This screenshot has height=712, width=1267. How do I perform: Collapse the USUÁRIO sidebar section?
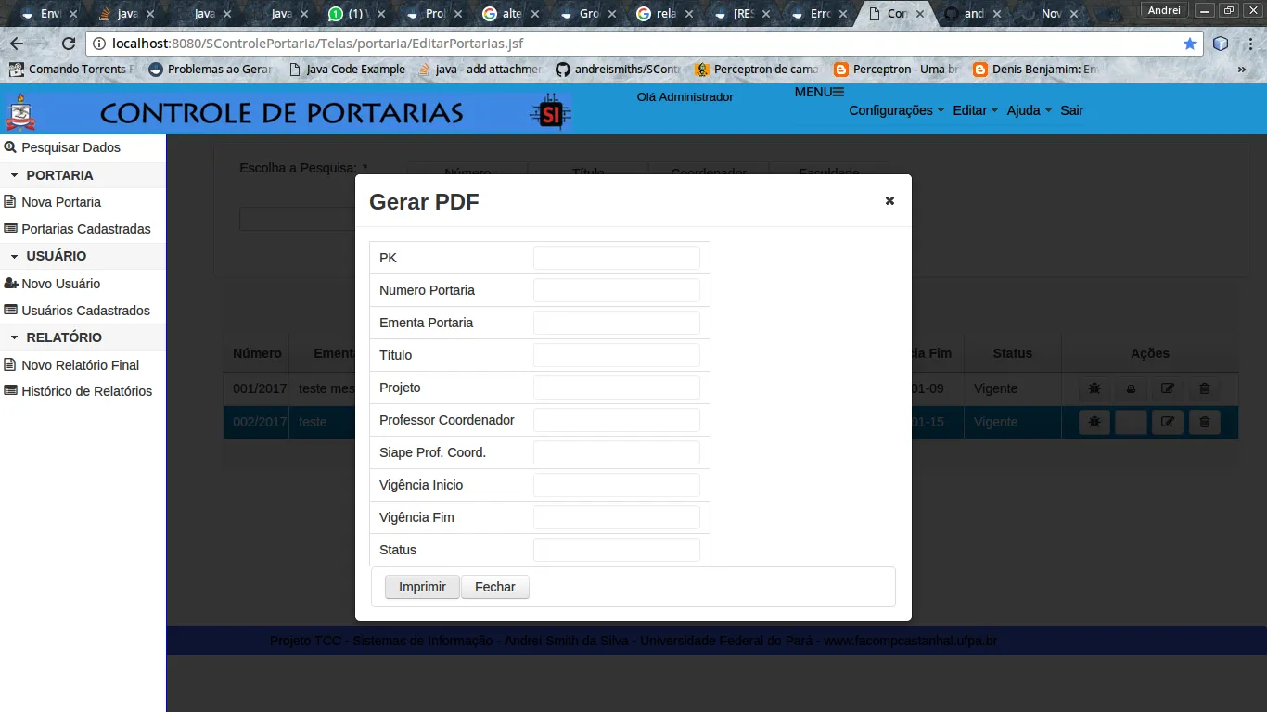(83, 256)
